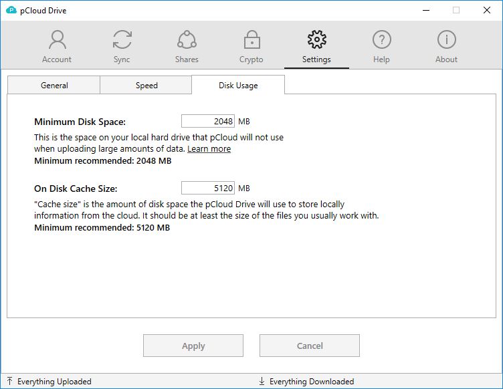Click the Minimum recommended: 2048 MB text
The height and width of the screenshot is (389, 503).
pos(102,161)
